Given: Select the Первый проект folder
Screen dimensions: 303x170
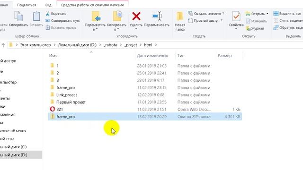Looking at the screenshot, I should click(x=145, y=102).
